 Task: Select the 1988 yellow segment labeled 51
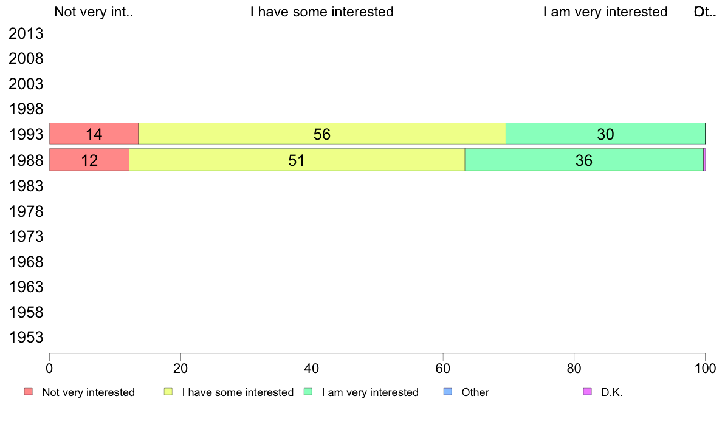point(297,160)
